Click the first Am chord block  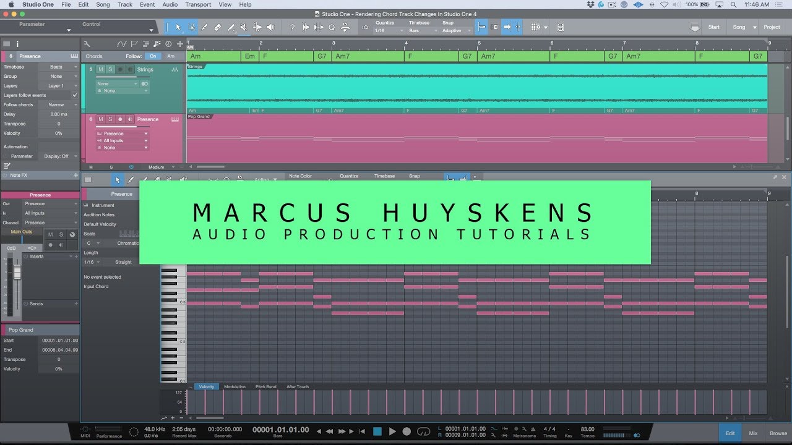tap(214, 56)
